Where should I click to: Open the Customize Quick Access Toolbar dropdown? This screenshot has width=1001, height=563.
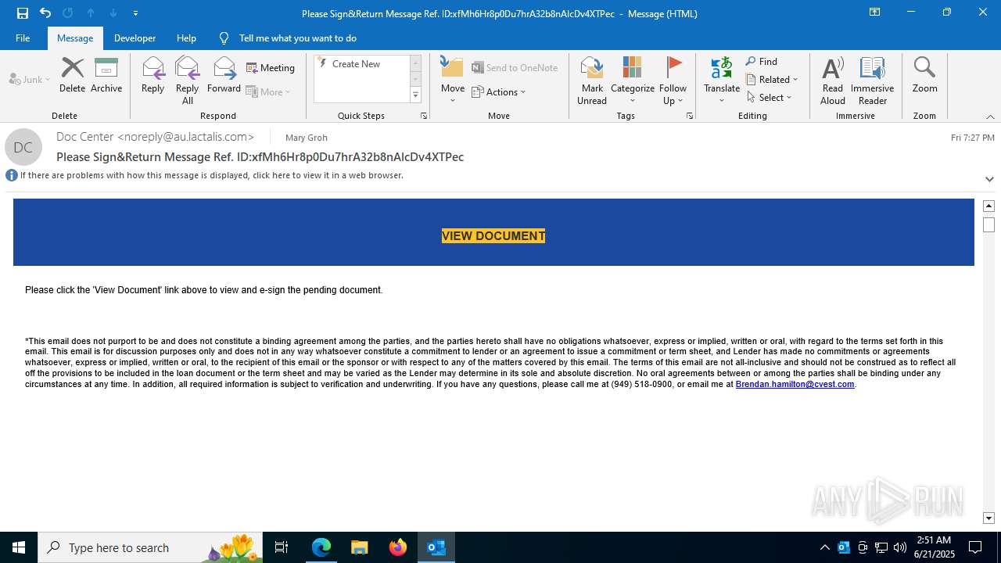point(135,13)
